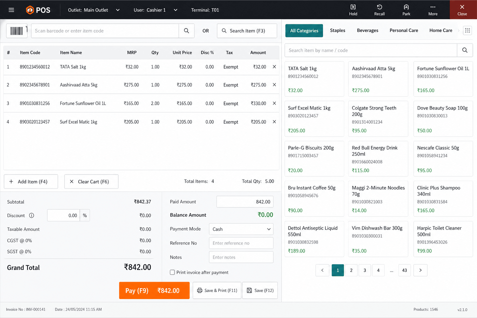This screenshot has width=477, height=318.
Task: Switch to the Staples category
Action: [338, 30]
